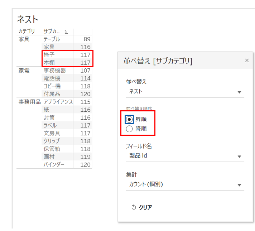Click the dropdown arrow of the ネスト field
Screen dimensions: 255x231
point(239,92)
